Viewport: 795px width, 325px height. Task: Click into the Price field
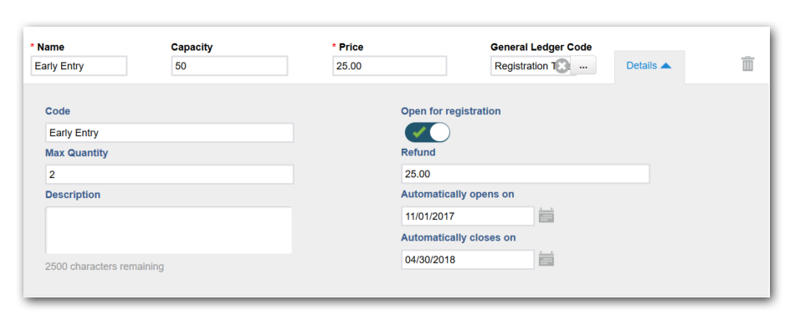coord(389,66)
